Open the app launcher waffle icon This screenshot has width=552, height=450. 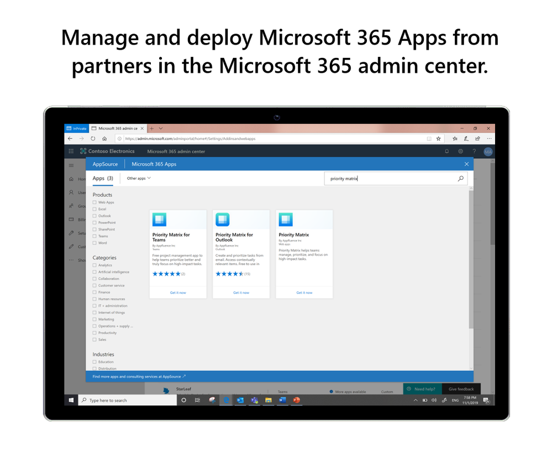click(71, 152)
